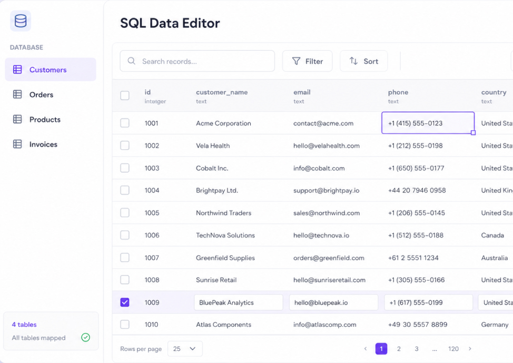Image resolution: width=513 pixels, height=363 pixels.
Task: Check the row 1002 checkbox
Action: [x=125, y=145]
